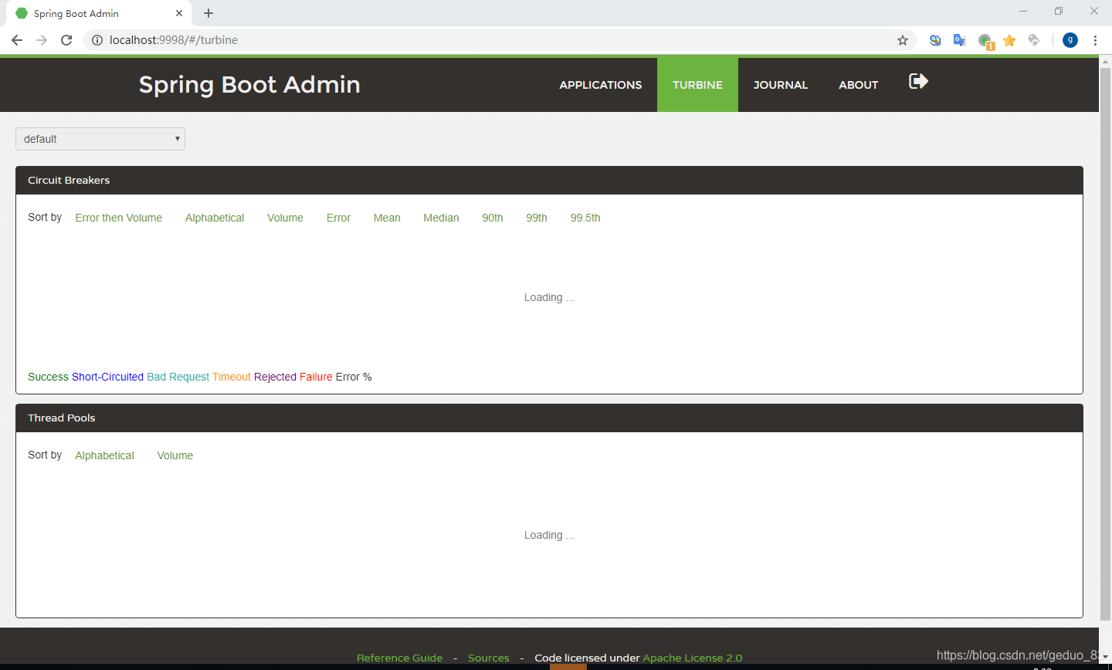Viewport: 1112px width, 670px height.
Task: Click the Circuit Breakers panel header
Action: point(549,180)
